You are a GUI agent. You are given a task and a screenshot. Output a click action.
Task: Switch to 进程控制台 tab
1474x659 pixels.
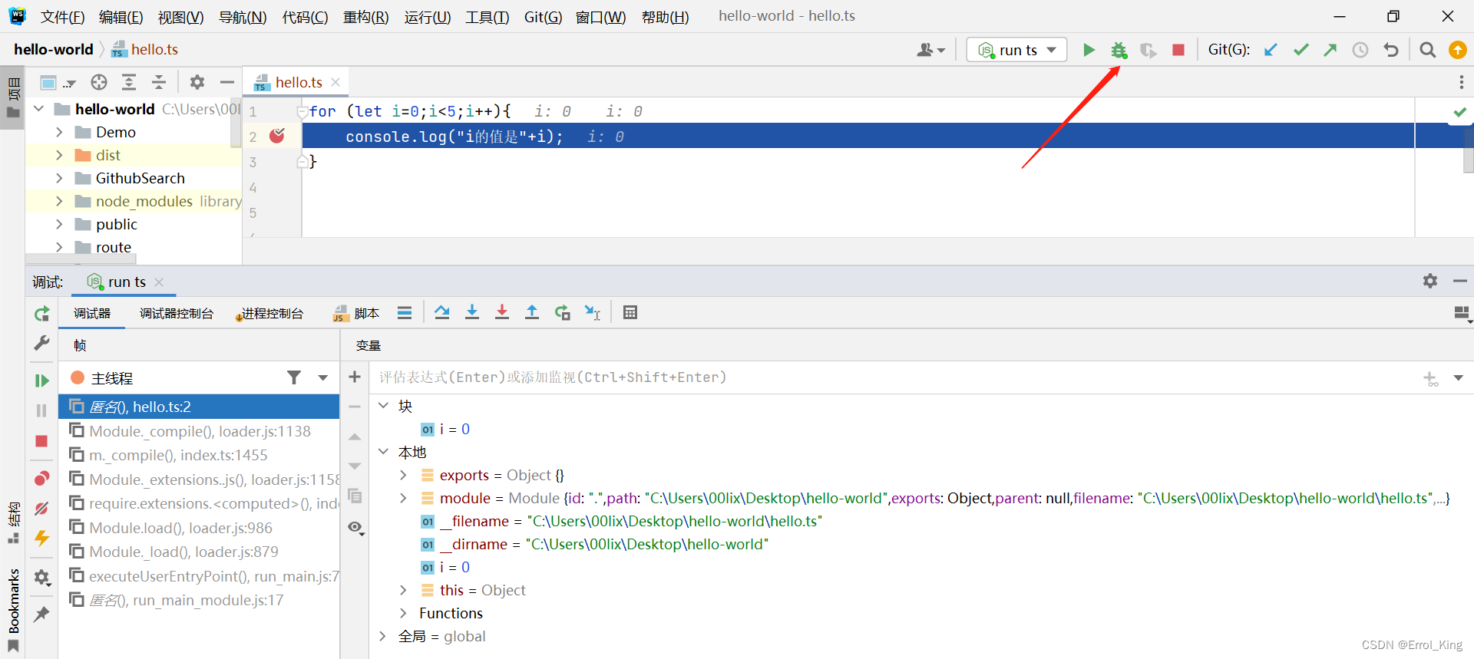[271, 313]
